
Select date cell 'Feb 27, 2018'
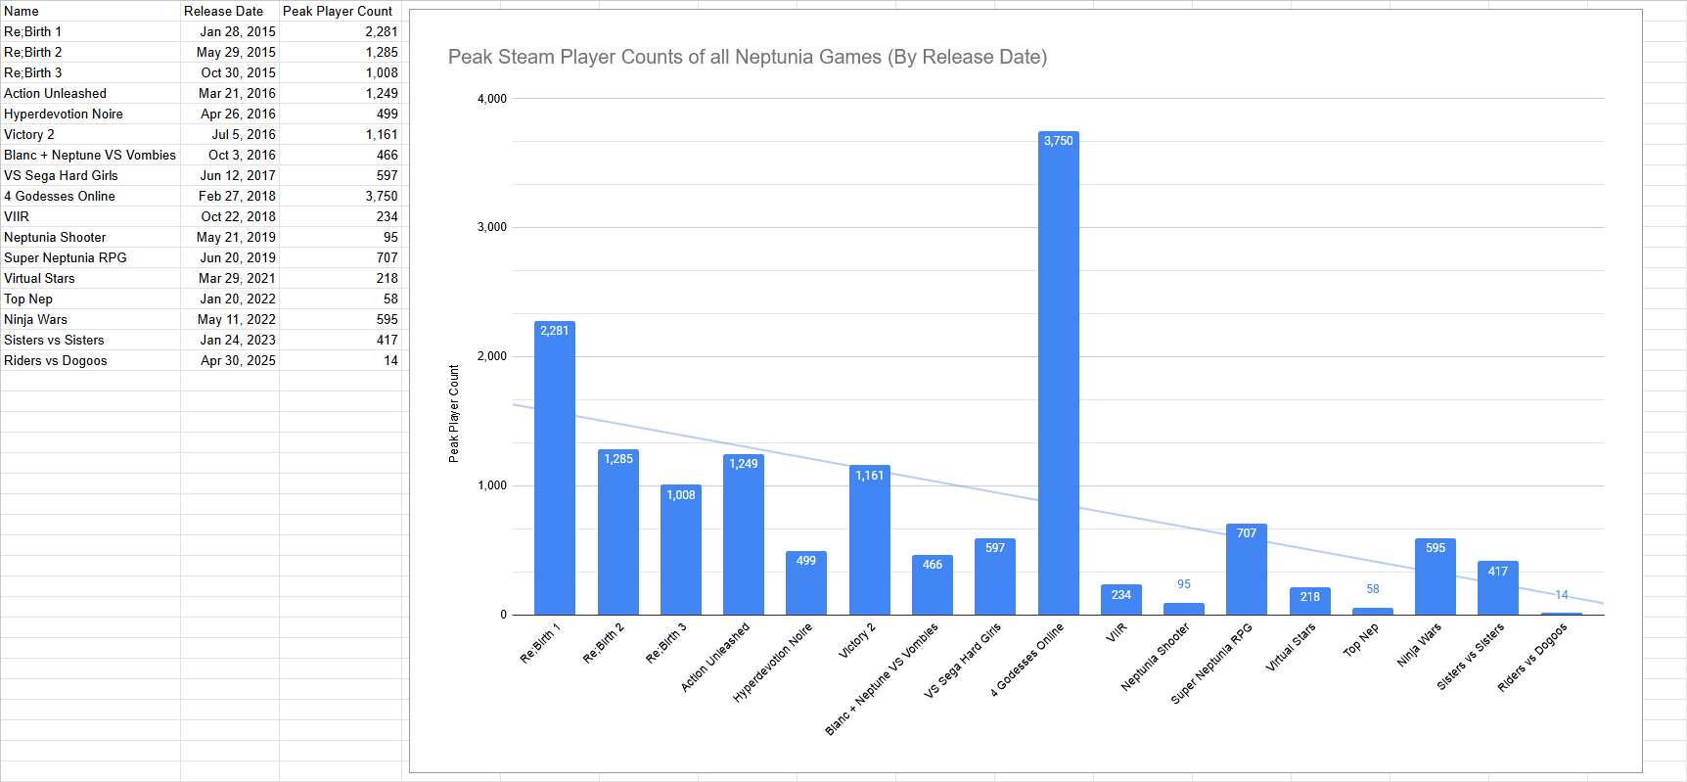(x=230, y=196)
